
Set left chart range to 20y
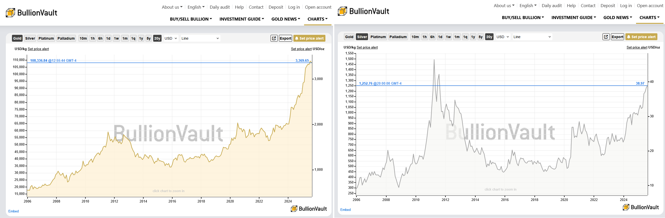[x=157, y=38]
